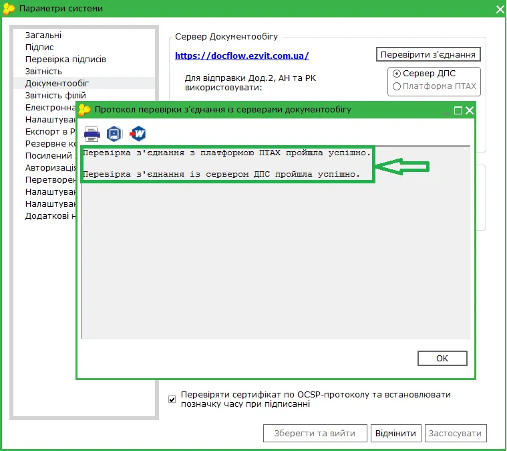Screen dimensions: 507x451
Task: Open the Перетворен... settings section
Action: 51,179
